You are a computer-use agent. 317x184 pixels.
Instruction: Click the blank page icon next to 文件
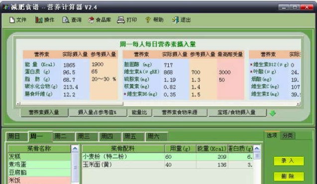click(x=12, y=20)
